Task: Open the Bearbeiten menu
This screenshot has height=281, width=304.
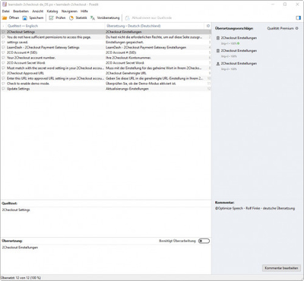Action: coord(21,11)
